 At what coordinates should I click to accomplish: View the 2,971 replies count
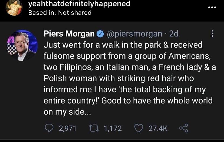click(68, 129)
